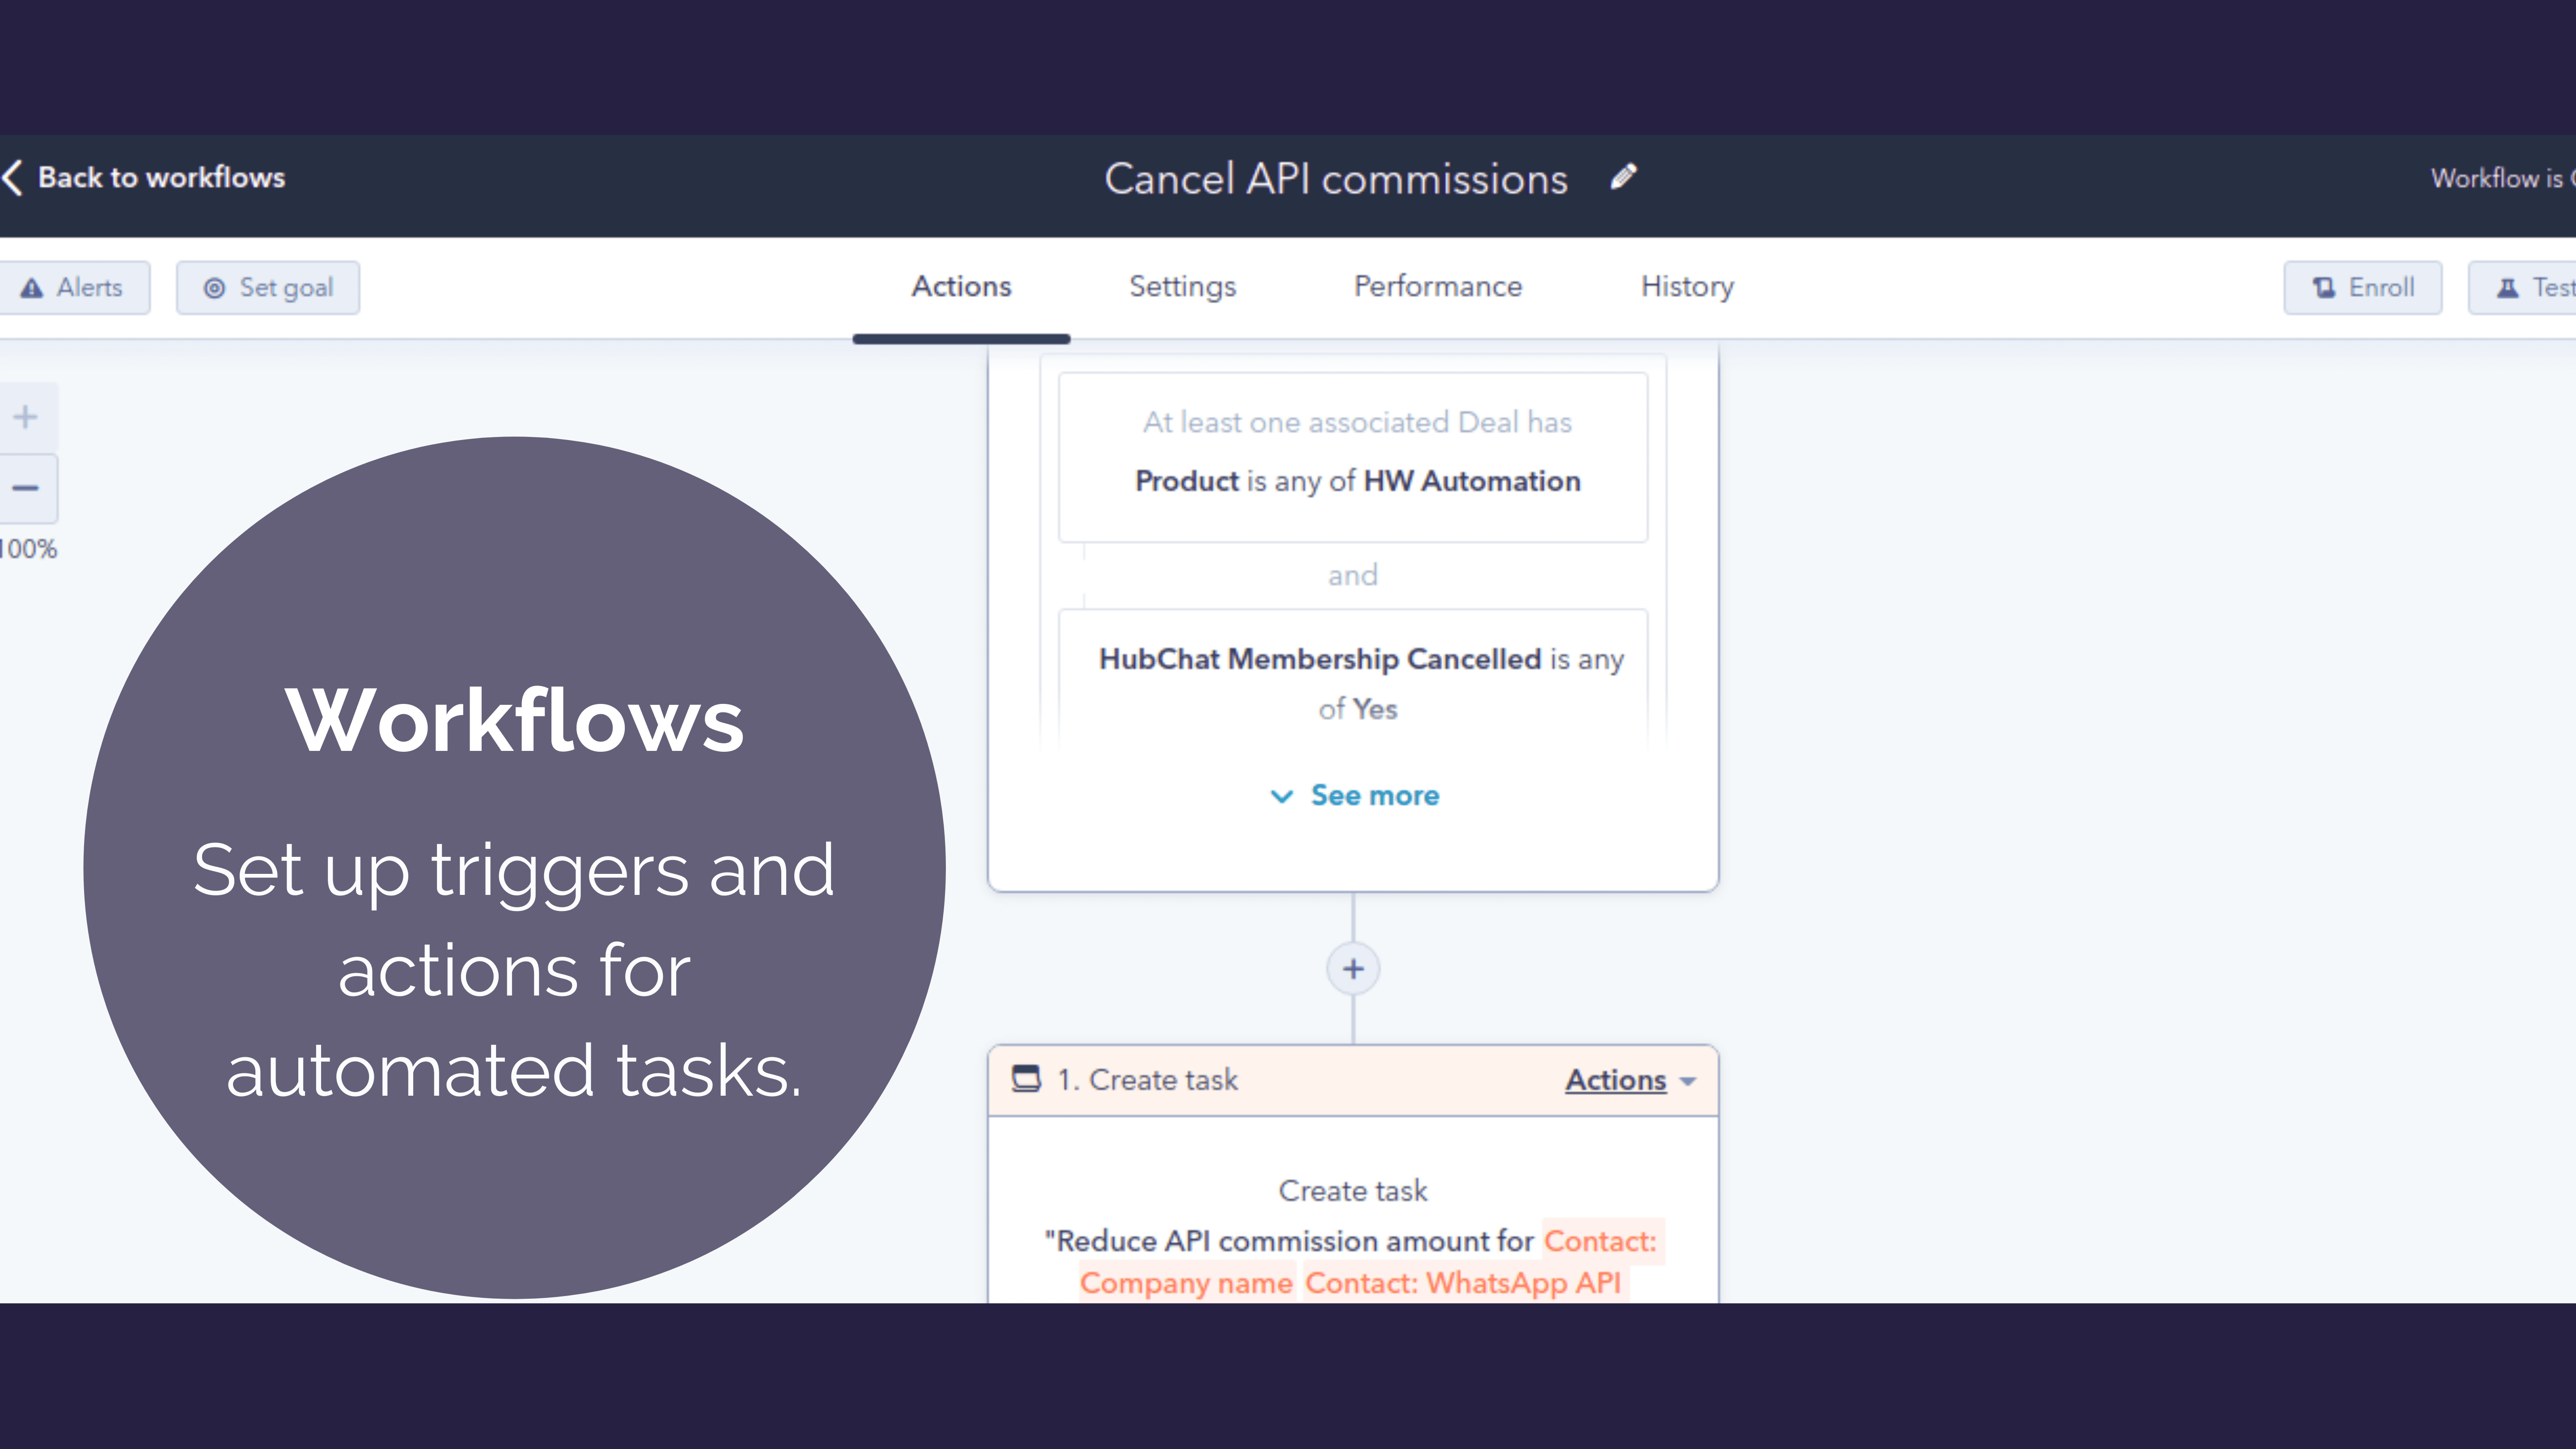Screen dimensions: 2576x1449
Task: Click the pencil edit workflow name icon
Action: tap(1624, 177)
